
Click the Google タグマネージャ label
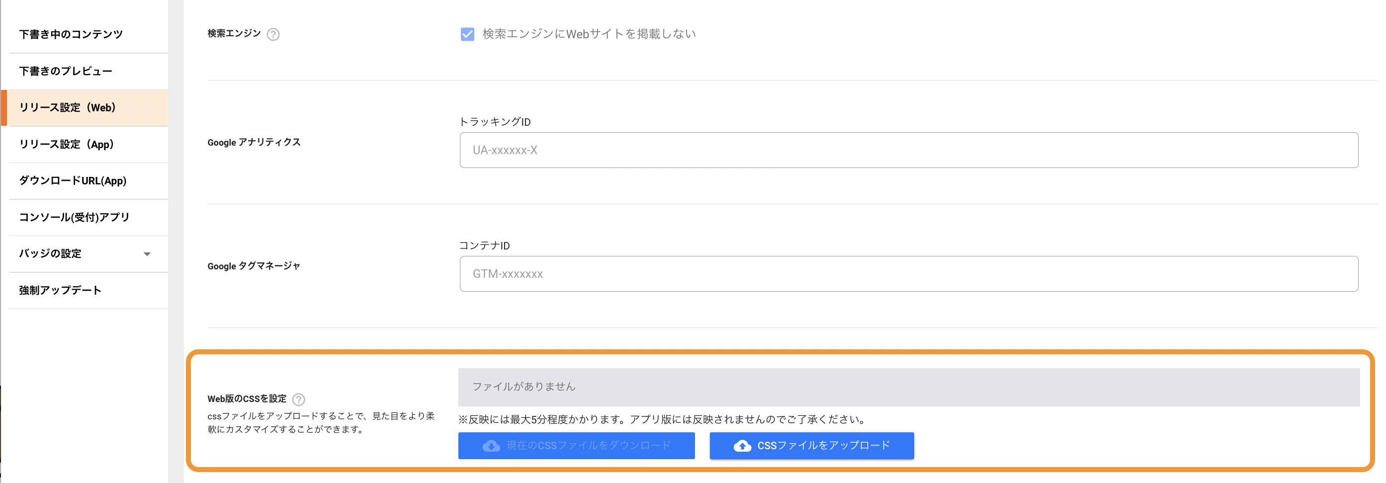pos(254,266)
